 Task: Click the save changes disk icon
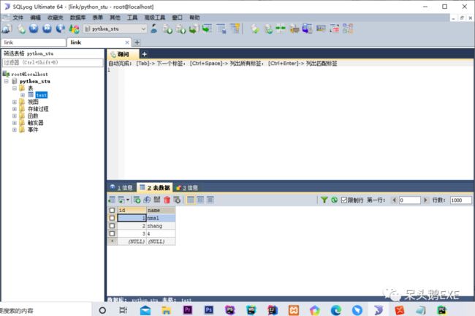pos(157,200)
